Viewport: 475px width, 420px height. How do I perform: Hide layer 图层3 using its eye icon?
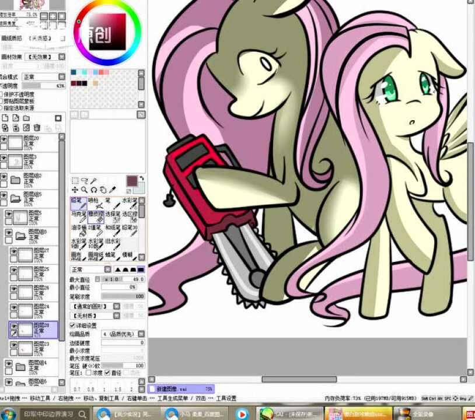[4, 157]
